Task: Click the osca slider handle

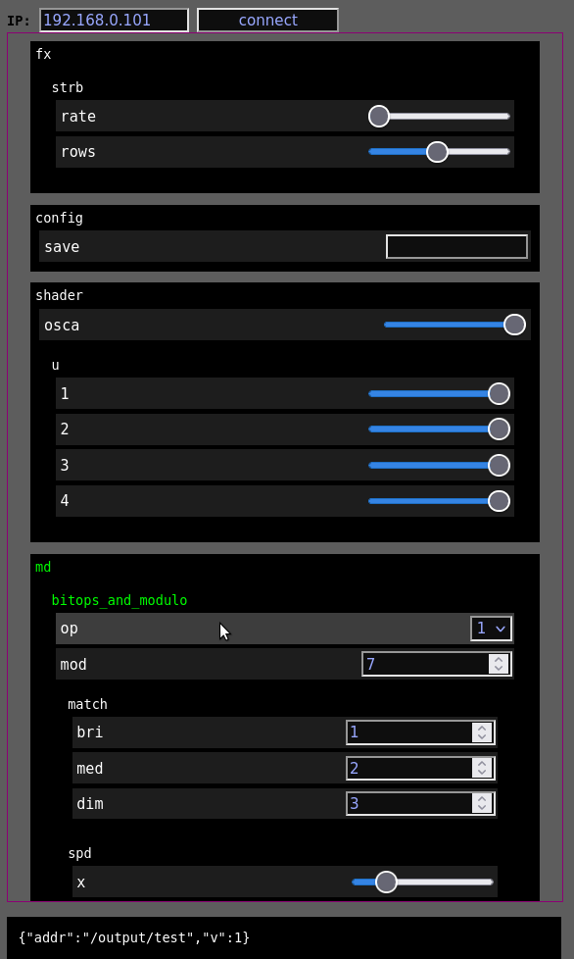Action: [515, 325]
